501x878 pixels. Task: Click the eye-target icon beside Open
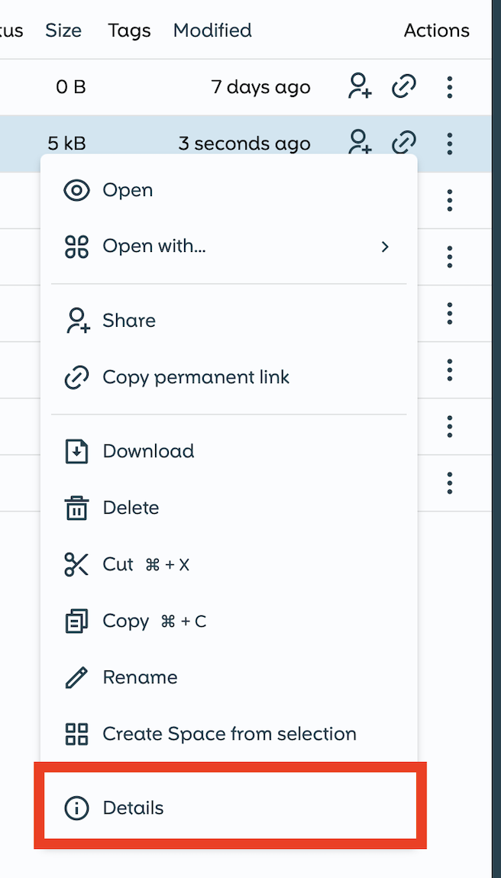click(x=76, y=190)
